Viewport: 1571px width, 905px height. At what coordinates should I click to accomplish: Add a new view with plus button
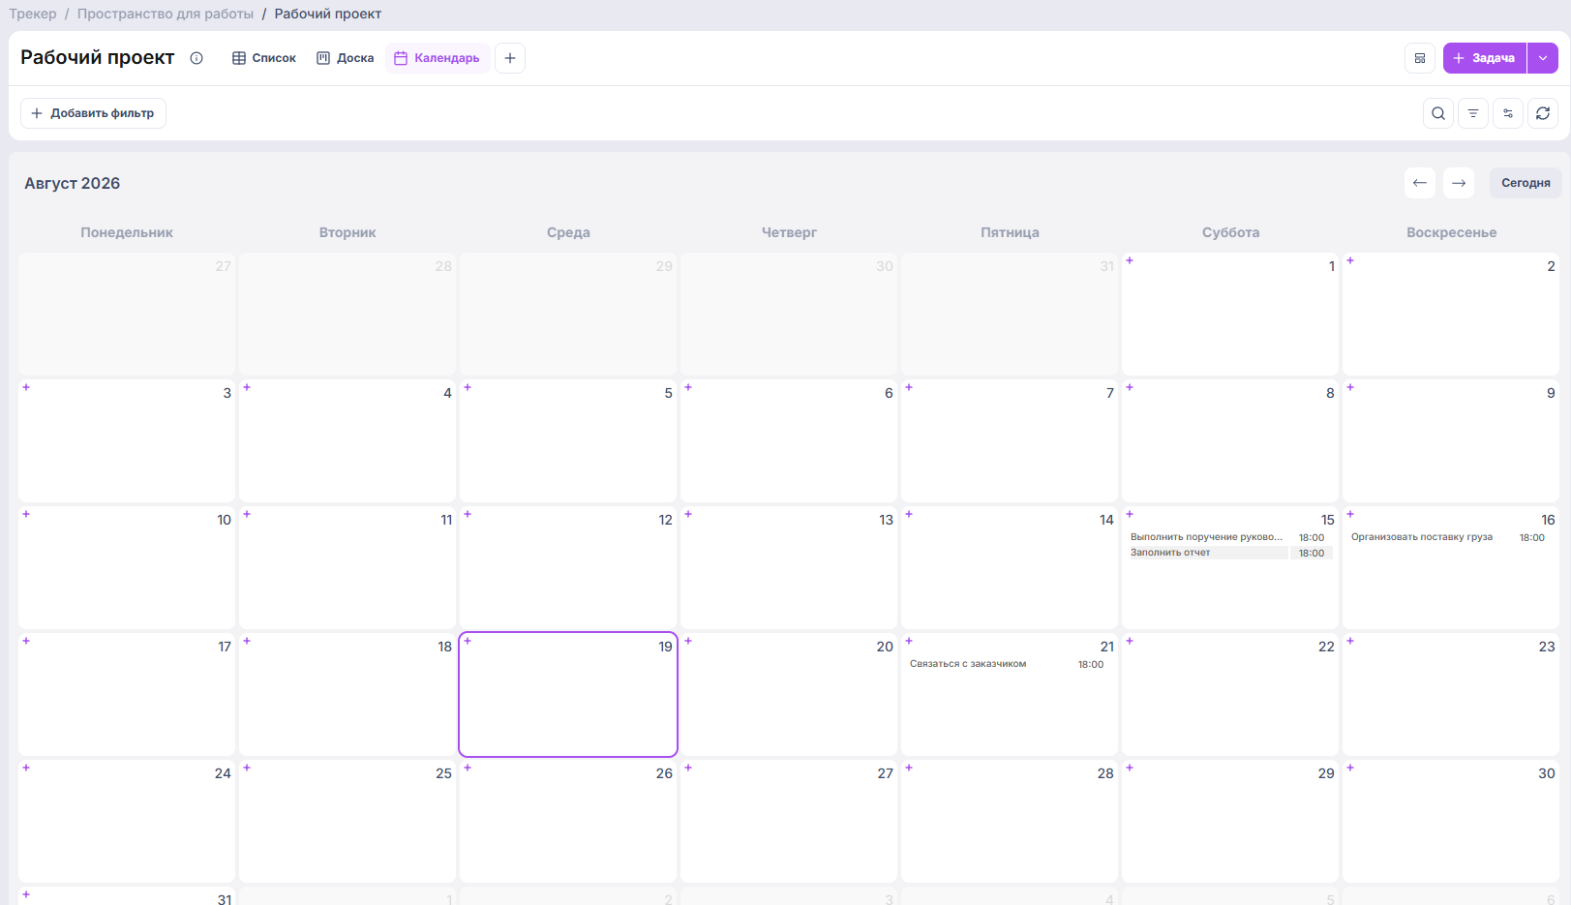click(510, 58)
